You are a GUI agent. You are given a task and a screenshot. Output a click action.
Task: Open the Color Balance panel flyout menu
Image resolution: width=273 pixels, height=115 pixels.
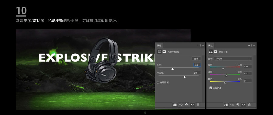tap(254, 46)
